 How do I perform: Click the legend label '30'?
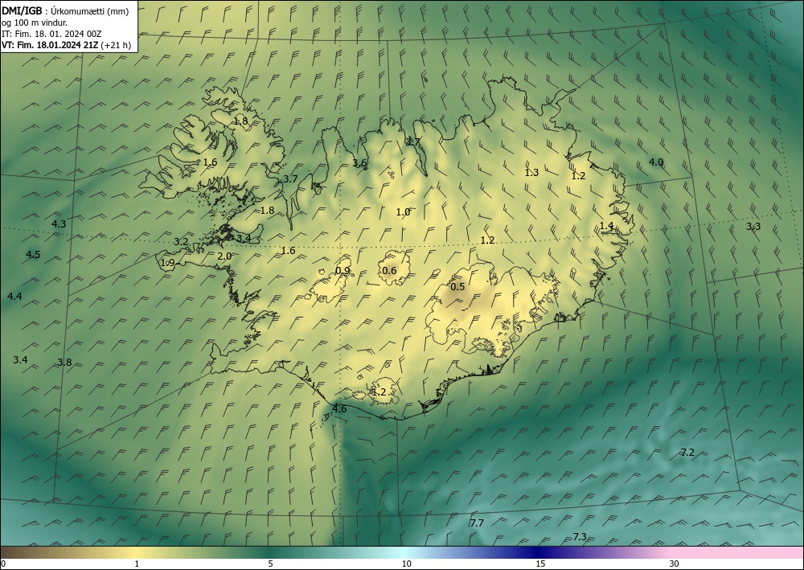coord(675,564)
